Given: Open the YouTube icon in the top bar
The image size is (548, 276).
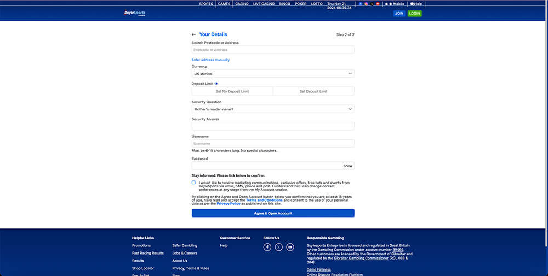Looking at the screenshot, I should click(378, 4).
